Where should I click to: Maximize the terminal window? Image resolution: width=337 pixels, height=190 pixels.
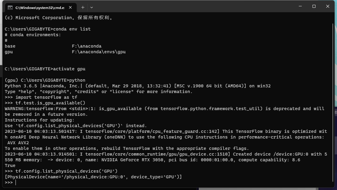314,6
